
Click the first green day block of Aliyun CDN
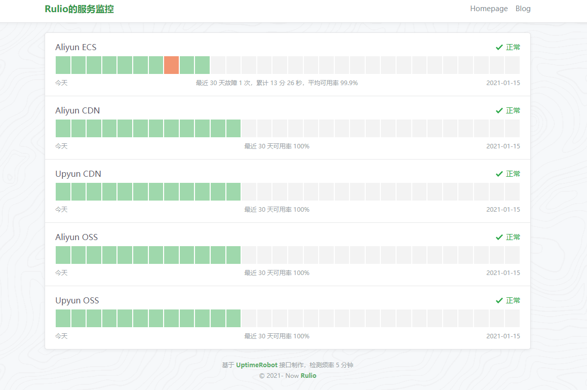click(x=63, y=129)
